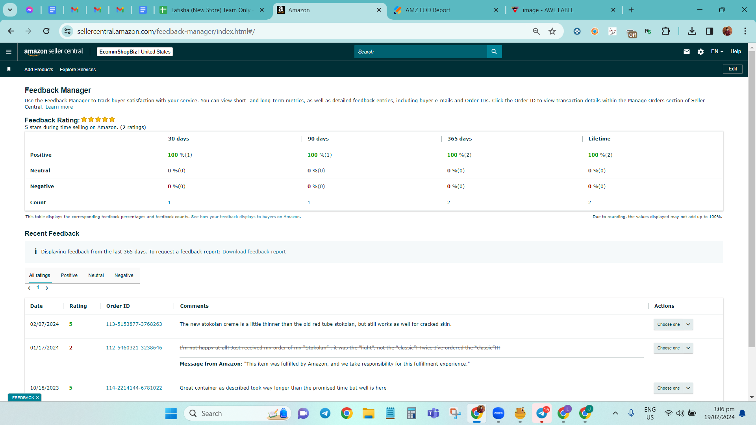The image size is (756, 425).
Task: Close the Amazon browser tab
Action: (x=379, y=10)
